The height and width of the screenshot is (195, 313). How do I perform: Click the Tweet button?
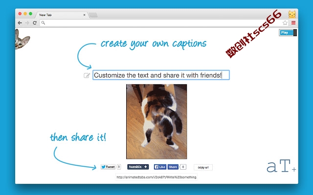click(108, 167)
